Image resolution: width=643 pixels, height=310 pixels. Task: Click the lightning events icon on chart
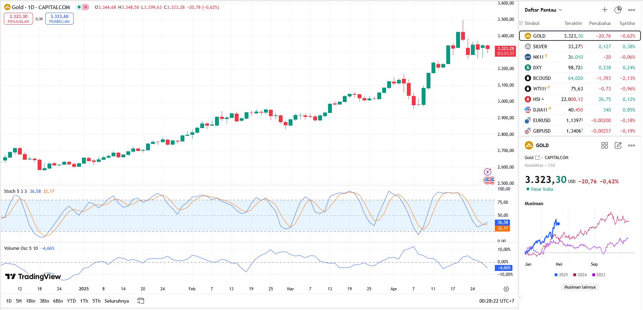(x=487, y=172)
